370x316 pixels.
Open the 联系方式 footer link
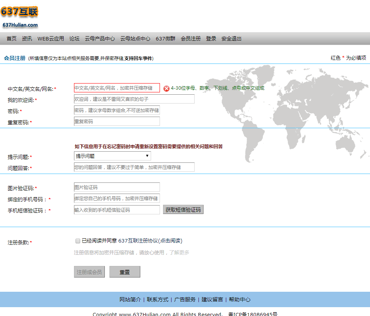158,299
